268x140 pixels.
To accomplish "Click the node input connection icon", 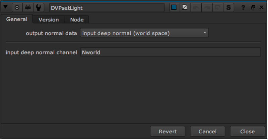I will [x=28, y=7].
